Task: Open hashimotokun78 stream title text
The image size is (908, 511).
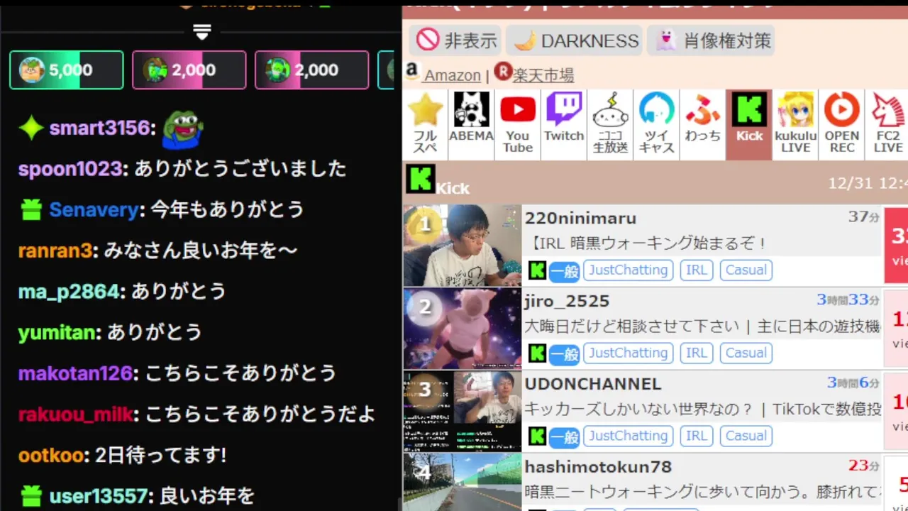Action: click(703, 492)
